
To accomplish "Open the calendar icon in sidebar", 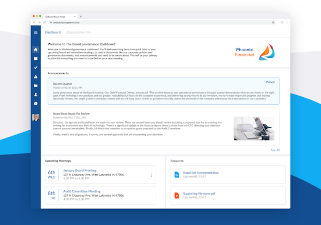I will pyautogui.click(x=36, y=59).
